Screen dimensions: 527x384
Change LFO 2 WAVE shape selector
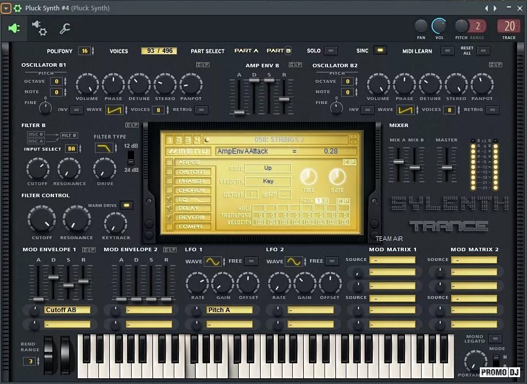click(294, 262)
